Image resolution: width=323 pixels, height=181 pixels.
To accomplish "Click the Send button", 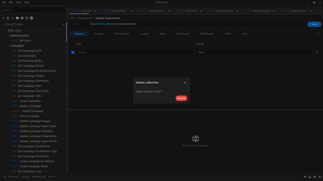I will click(314, 24).
